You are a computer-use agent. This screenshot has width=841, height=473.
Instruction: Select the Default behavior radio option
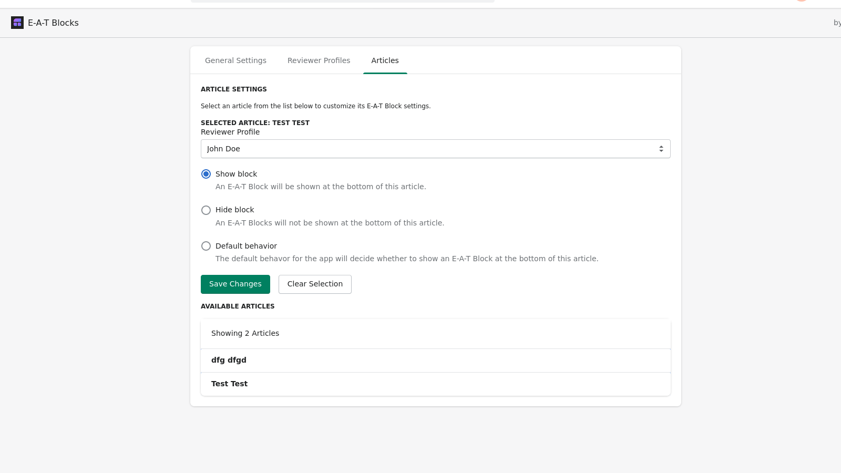tap(206, 246)
